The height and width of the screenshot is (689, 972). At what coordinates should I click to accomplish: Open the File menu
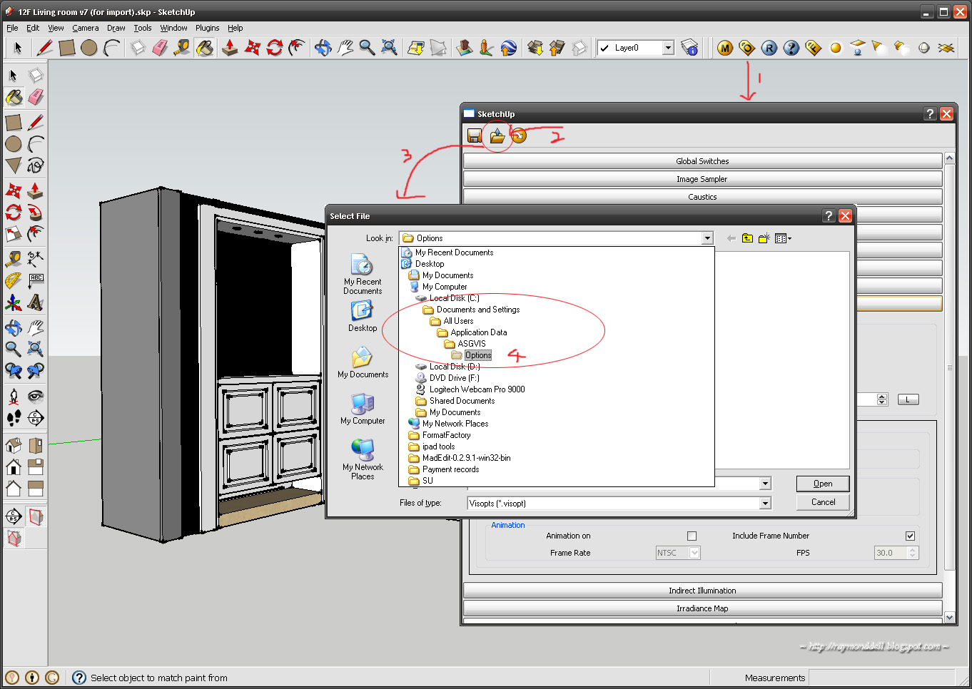[12, 28]
